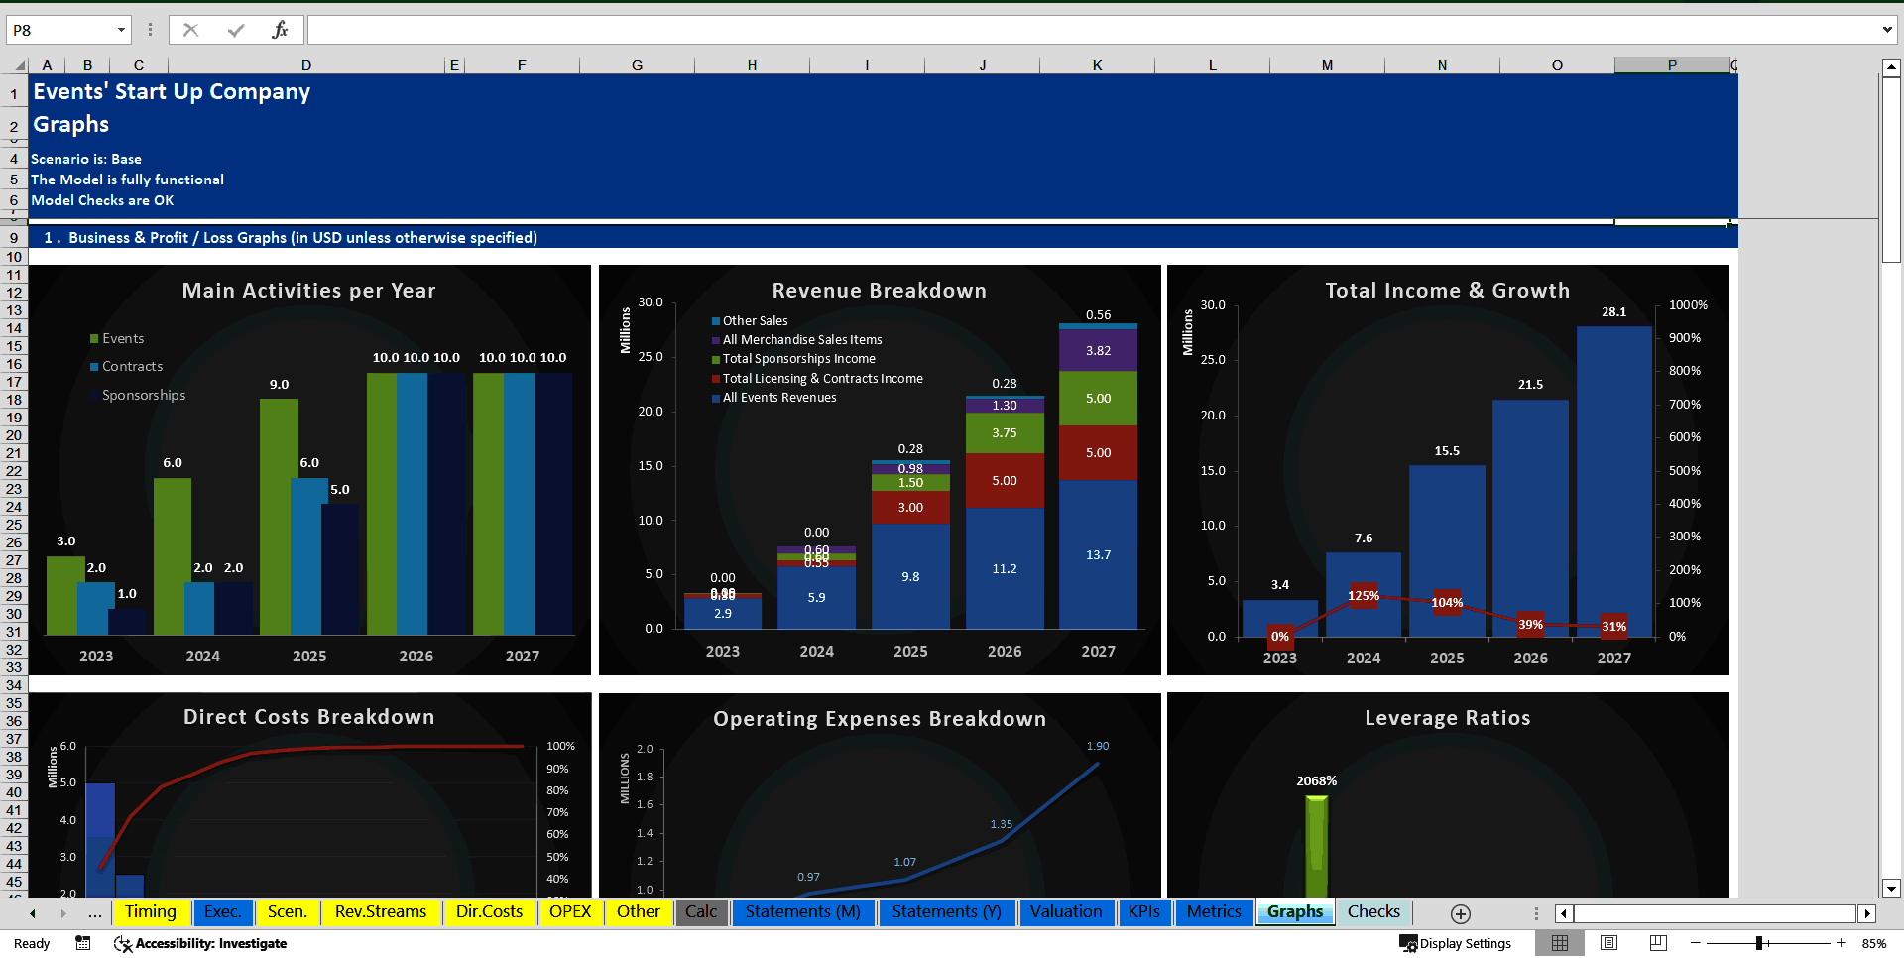Click the horizontal scrollbar track
This screenshot has width=1904, height=958.
pyautogui.click(x=1716, y=913)
